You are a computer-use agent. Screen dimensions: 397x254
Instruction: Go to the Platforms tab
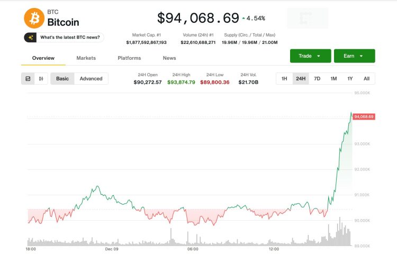129,58
